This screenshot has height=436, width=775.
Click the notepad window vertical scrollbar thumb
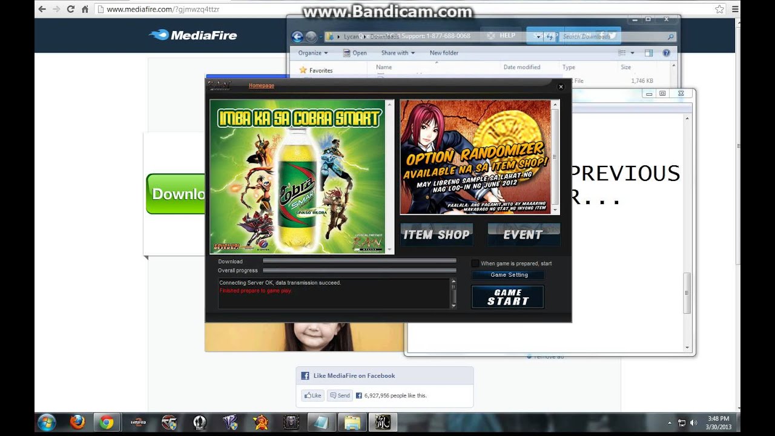(x=687, y=293)
